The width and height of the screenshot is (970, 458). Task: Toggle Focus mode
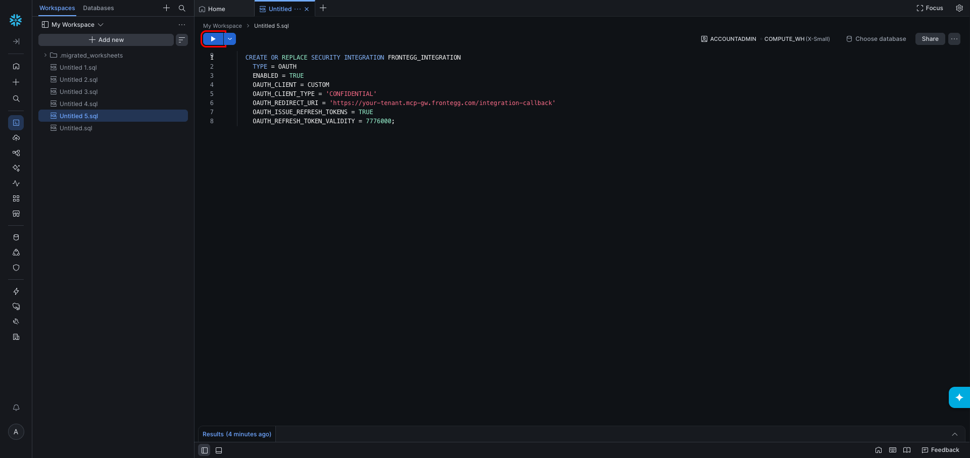[930, 8]
